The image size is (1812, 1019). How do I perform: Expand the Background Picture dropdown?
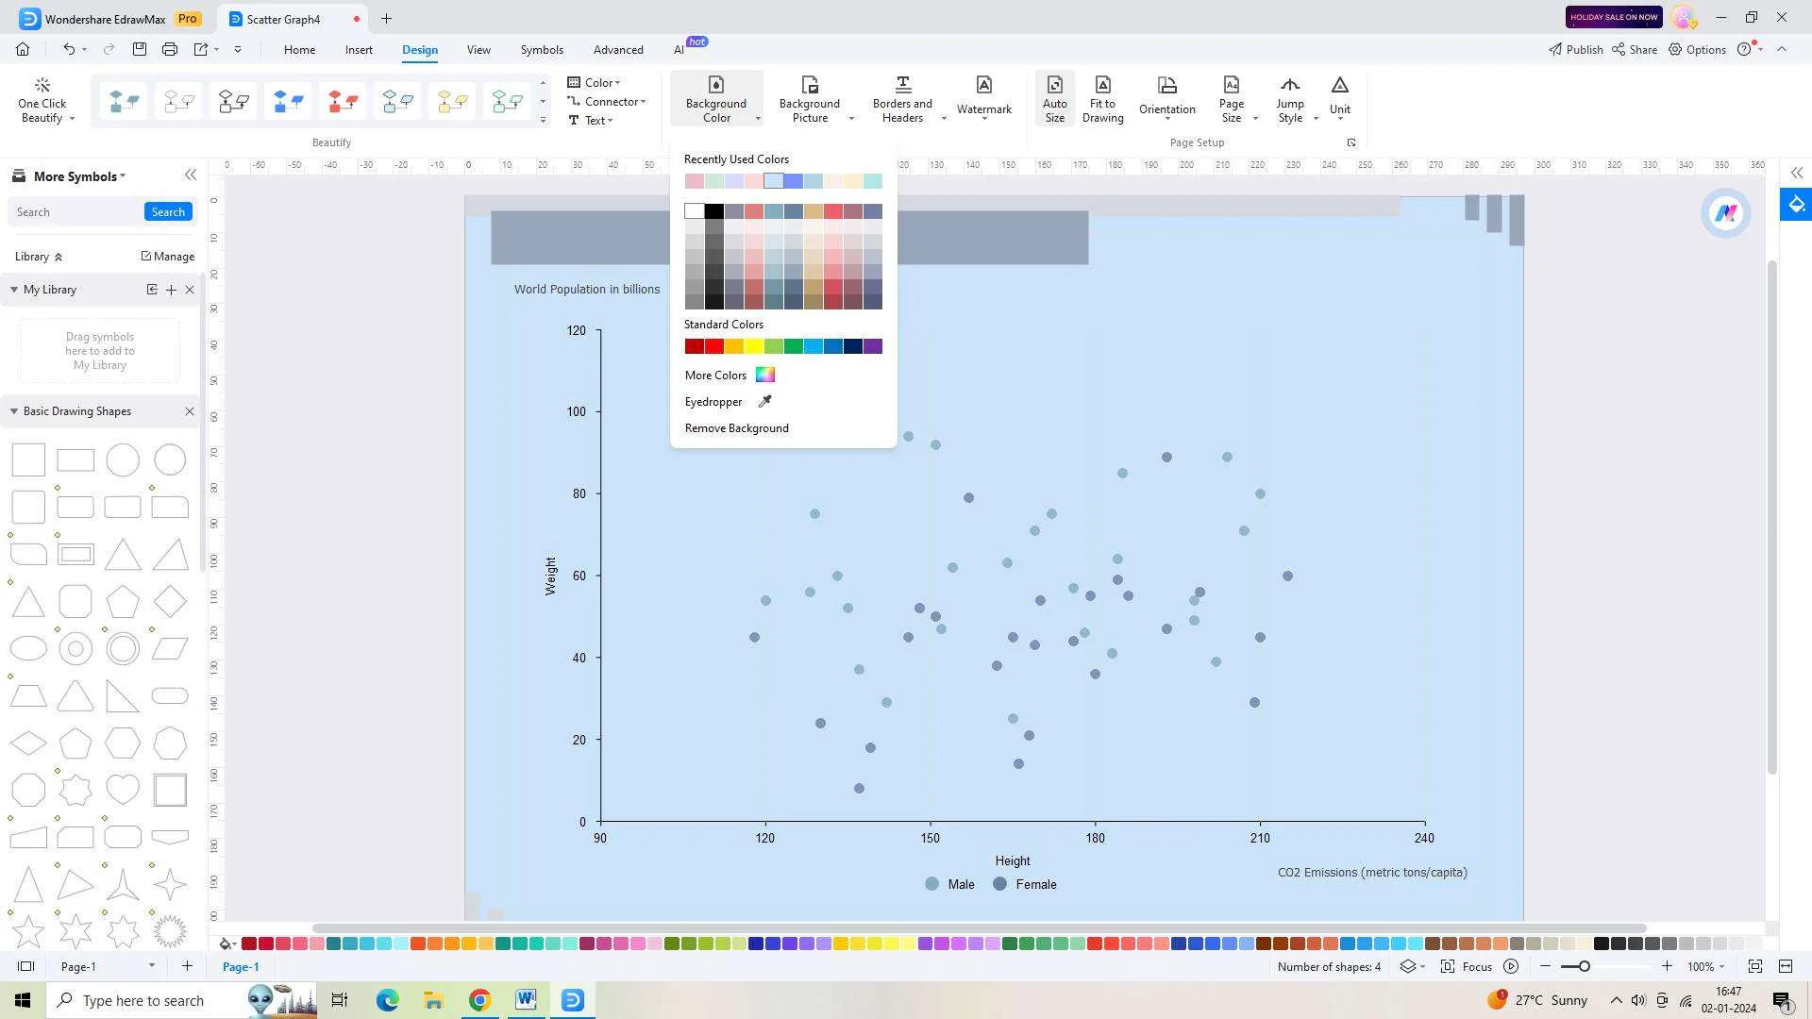852,118
